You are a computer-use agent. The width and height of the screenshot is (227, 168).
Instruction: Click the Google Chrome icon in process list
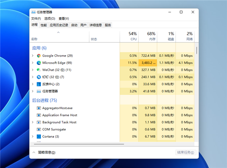pyautogui.click(x=39, y=55)
